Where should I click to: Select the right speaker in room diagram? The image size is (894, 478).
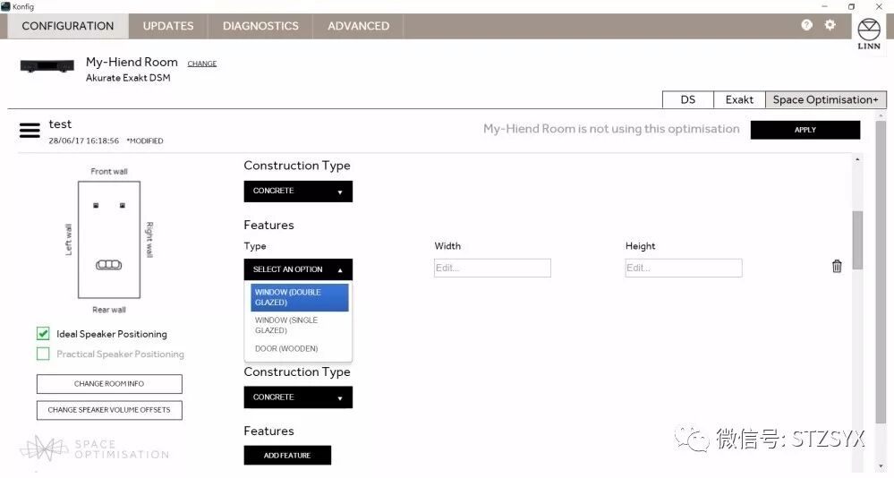pyautogui.click(x=122, y=205)
